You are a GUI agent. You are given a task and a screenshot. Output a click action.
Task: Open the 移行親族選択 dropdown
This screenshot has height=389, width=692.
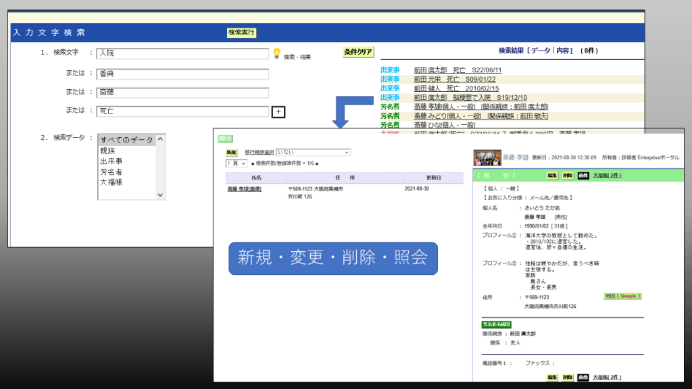313,153
